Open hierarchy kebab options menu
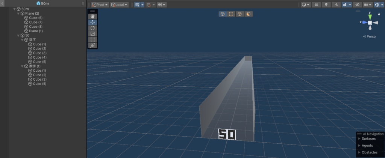The width and height of the screenshot is (385, 158). 83,3
